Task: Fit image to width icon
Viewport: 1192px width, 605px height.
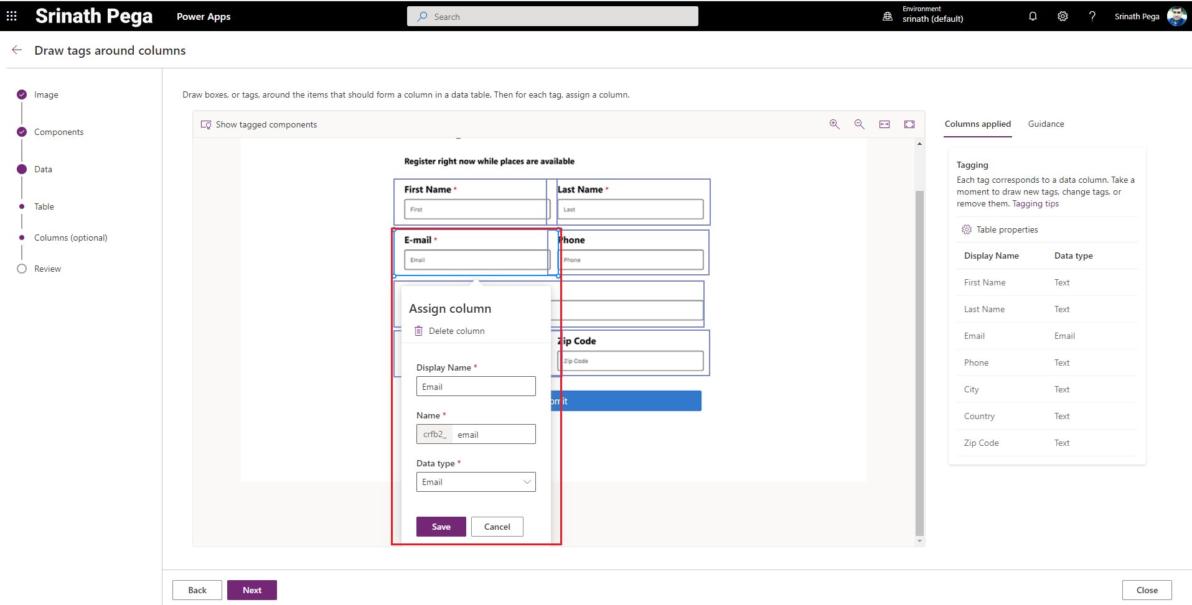Action: click(884, 124)
